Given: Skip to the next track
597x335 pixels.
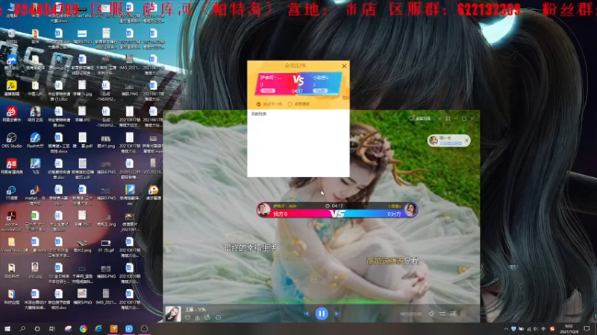Looking at the screenshot, I should click(x=337, y=313).
